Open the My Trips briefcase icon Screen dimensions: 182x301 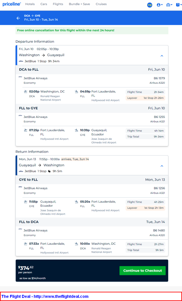click(x=169, y=5)
